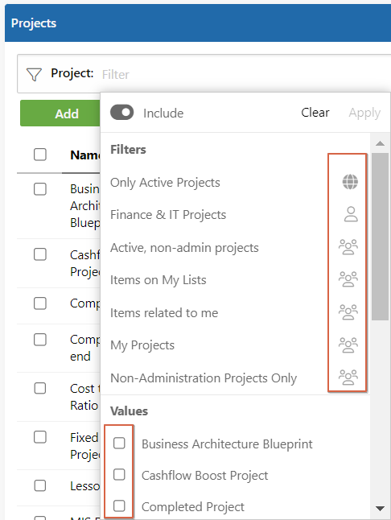This screenshot has height=520, width=391.
Task: Click the scroll-up arrow of the filter list
Action: (380, 143)
